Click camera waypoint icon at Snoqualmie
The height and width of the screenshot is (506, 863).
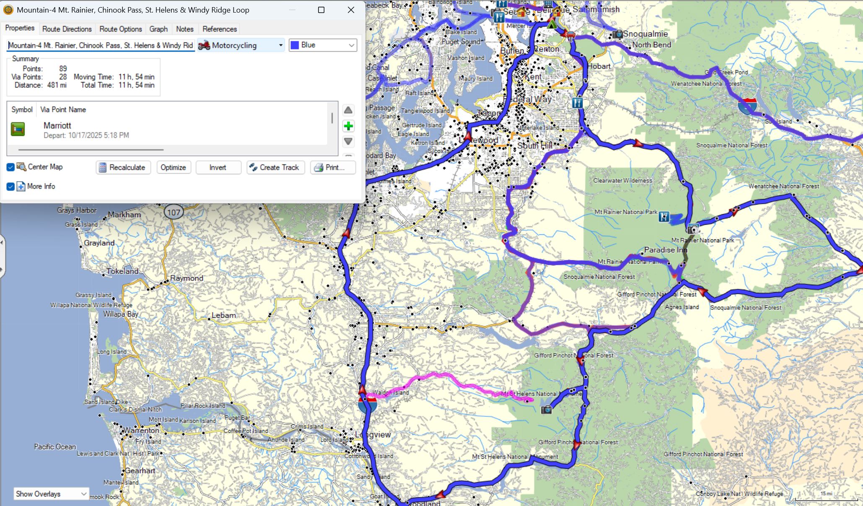coord(617,34)
